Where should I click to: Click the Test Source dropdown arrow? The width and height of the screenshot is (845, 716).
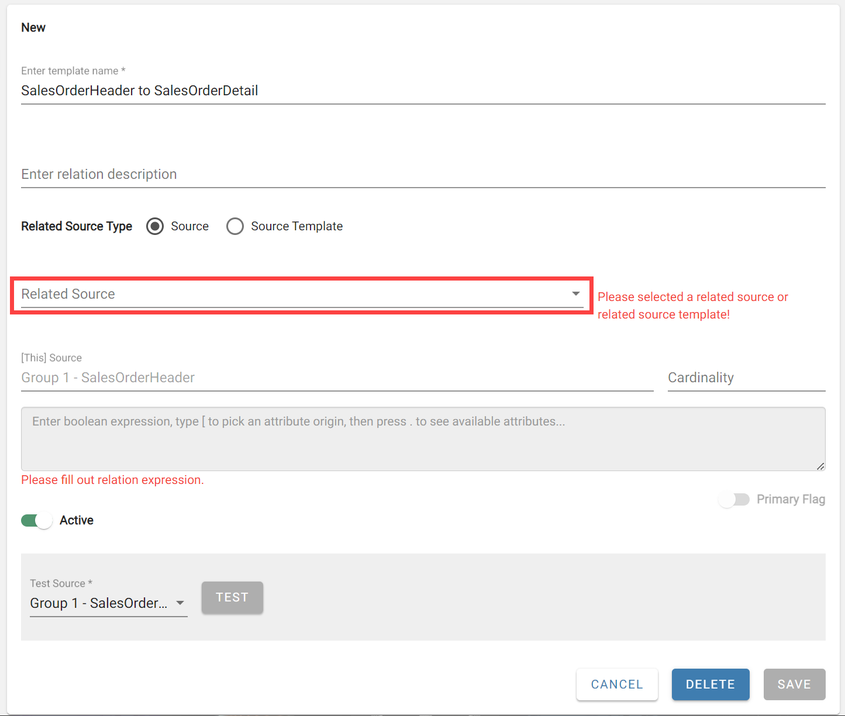pyautogui.click(x=181, y=603)
